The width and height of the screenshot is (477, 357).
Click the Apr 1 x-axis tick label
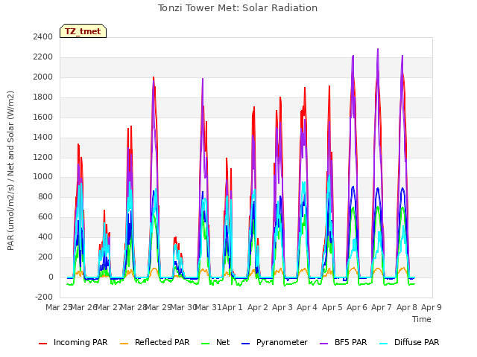(x=233, y=307)
